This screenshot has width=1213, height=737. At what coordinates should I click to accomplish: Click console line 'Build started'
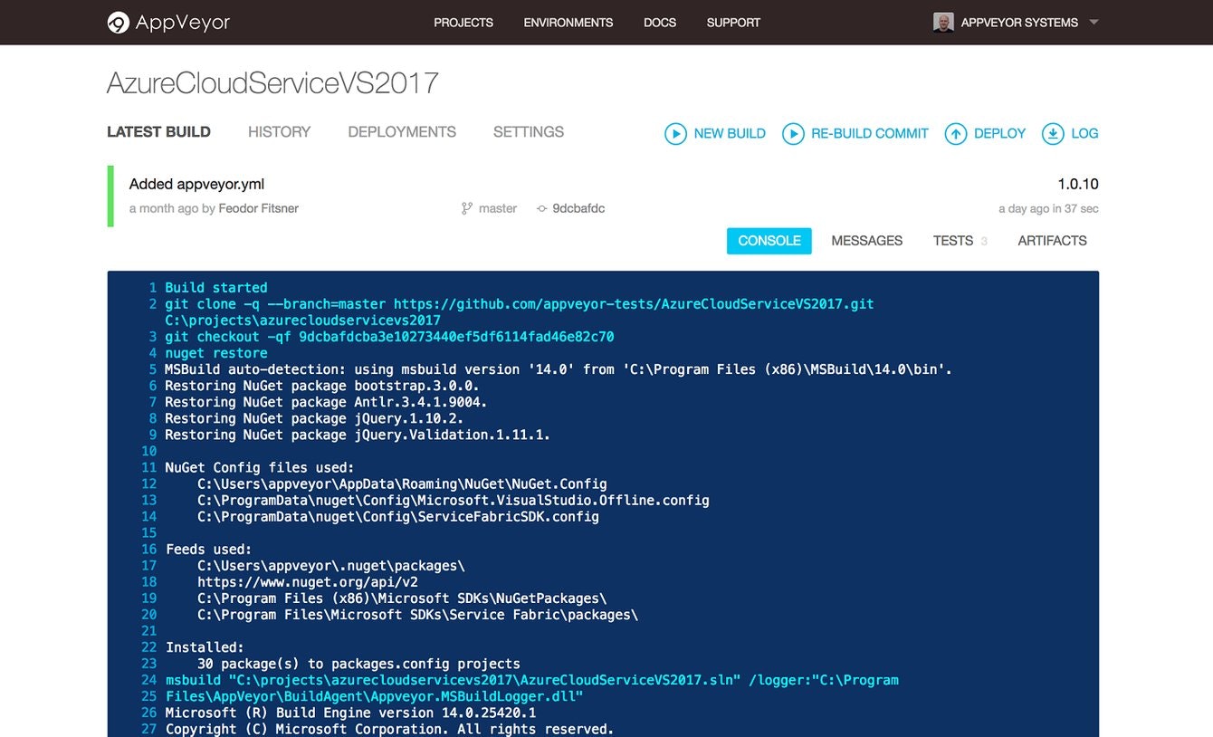coord(216,288)
